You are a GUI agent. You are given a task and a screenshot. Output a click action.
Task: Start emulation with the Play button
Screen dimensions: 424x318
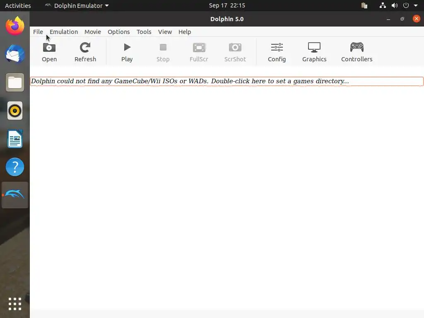(x=127, y=52)
